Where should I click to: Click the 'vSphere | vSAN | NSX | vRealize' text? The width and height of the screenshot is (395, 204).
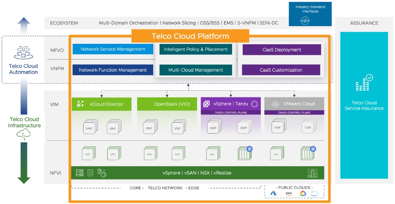pyautogui.click(x=197, y=173)
